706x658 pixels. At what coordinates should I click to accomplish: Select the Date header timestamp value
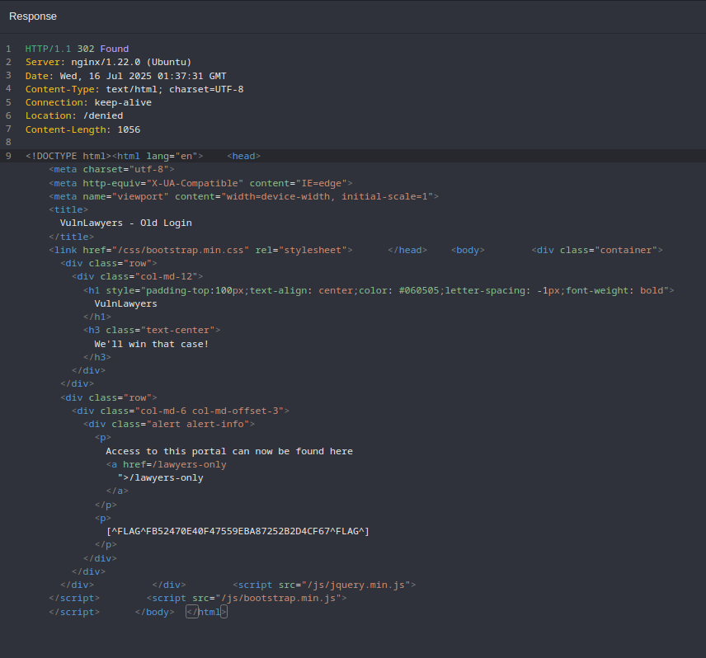[143, 76]
